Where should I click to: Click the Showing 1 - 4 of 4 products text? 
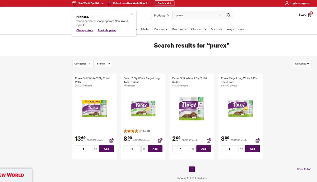(192, 178)
